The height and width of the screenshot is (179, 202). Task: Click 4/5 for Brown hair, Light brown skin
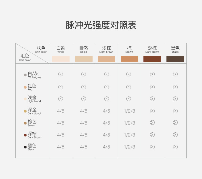(106, 123)
